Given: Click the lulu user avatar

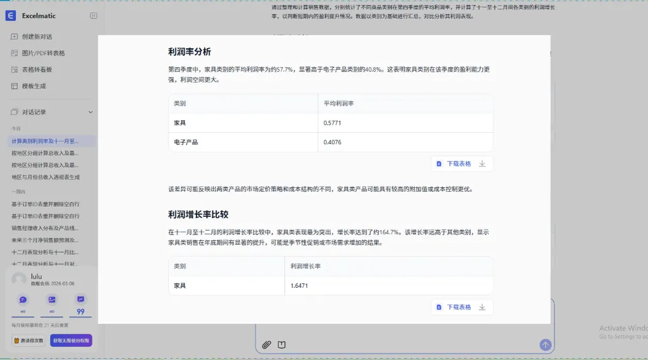Looking at the screenshot, I should click(19, 279).
